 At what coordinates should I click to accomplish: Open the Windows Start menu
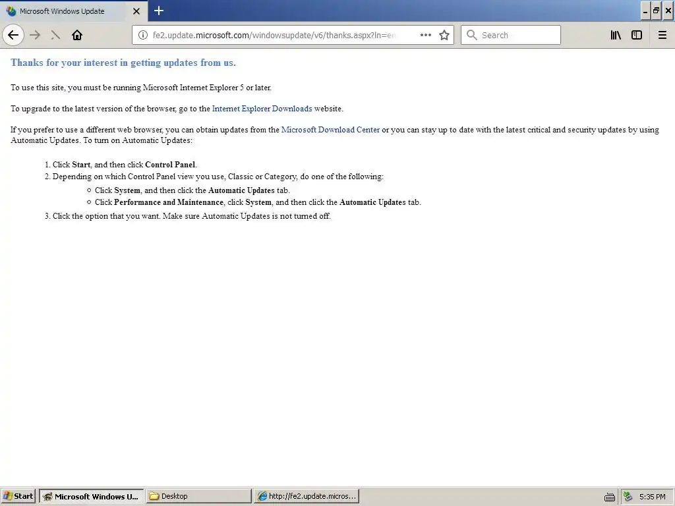pyautogui.click(x=18, y=496)
